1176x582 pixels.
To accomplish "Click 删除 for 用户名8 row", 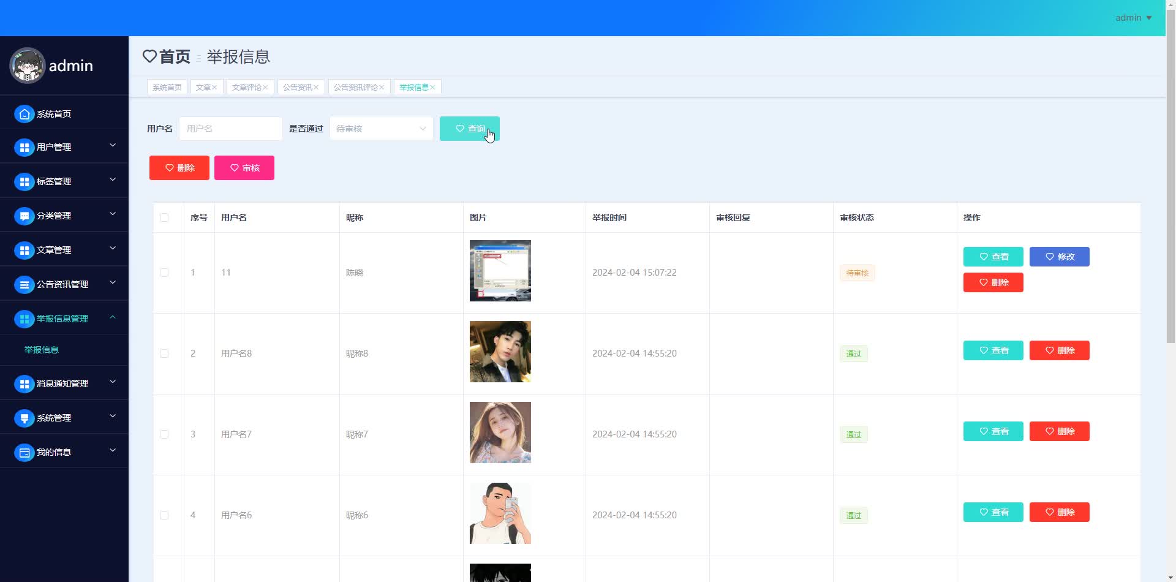I will click(1060, 350).
